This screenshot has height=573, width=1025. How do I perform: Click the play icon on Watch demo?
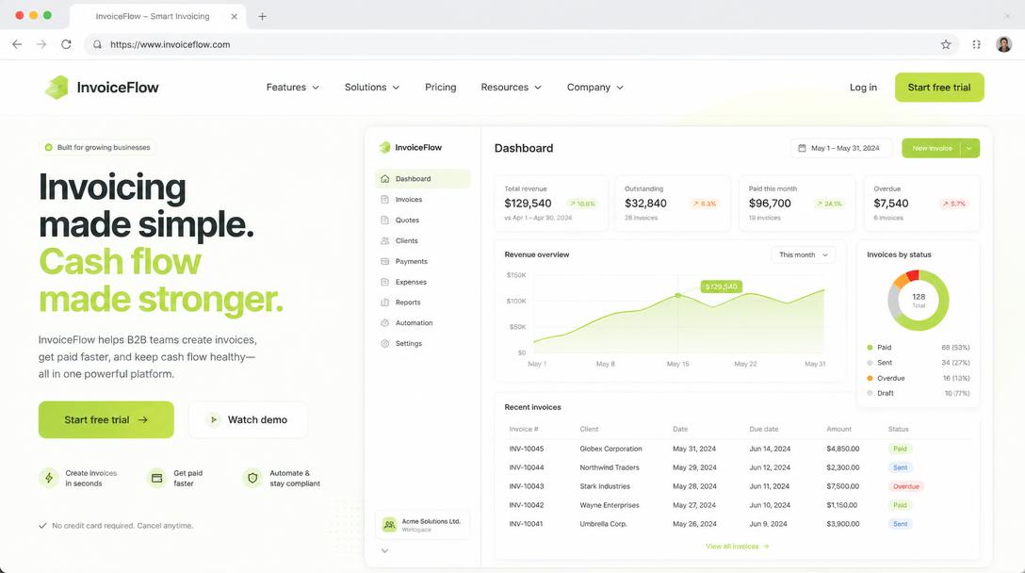tap(213, 420)
